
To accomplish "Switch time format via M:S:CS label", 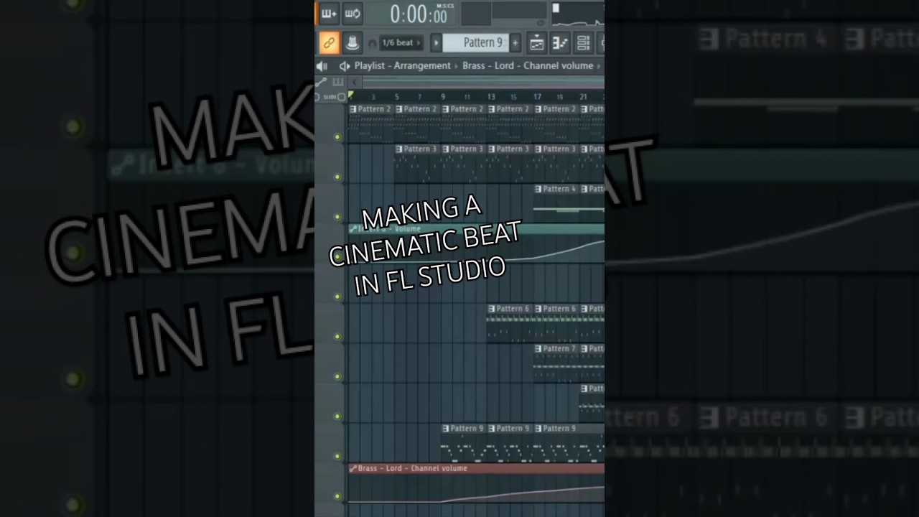I will [x=445, y=6].
